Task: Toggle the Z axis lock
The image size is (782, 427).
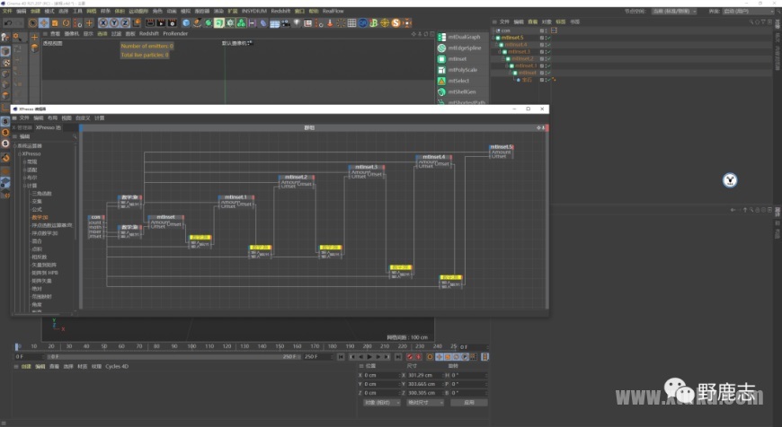Action: pyautogui.click(x=125, y=23)
